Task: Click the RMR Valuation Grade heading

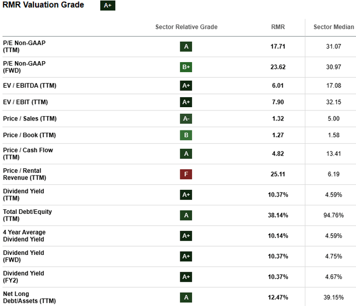Action: tap(43, 5)
